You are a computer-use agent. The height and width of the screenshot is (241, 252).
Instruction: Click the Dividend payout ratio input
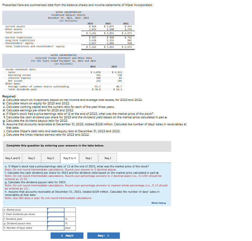56,223
